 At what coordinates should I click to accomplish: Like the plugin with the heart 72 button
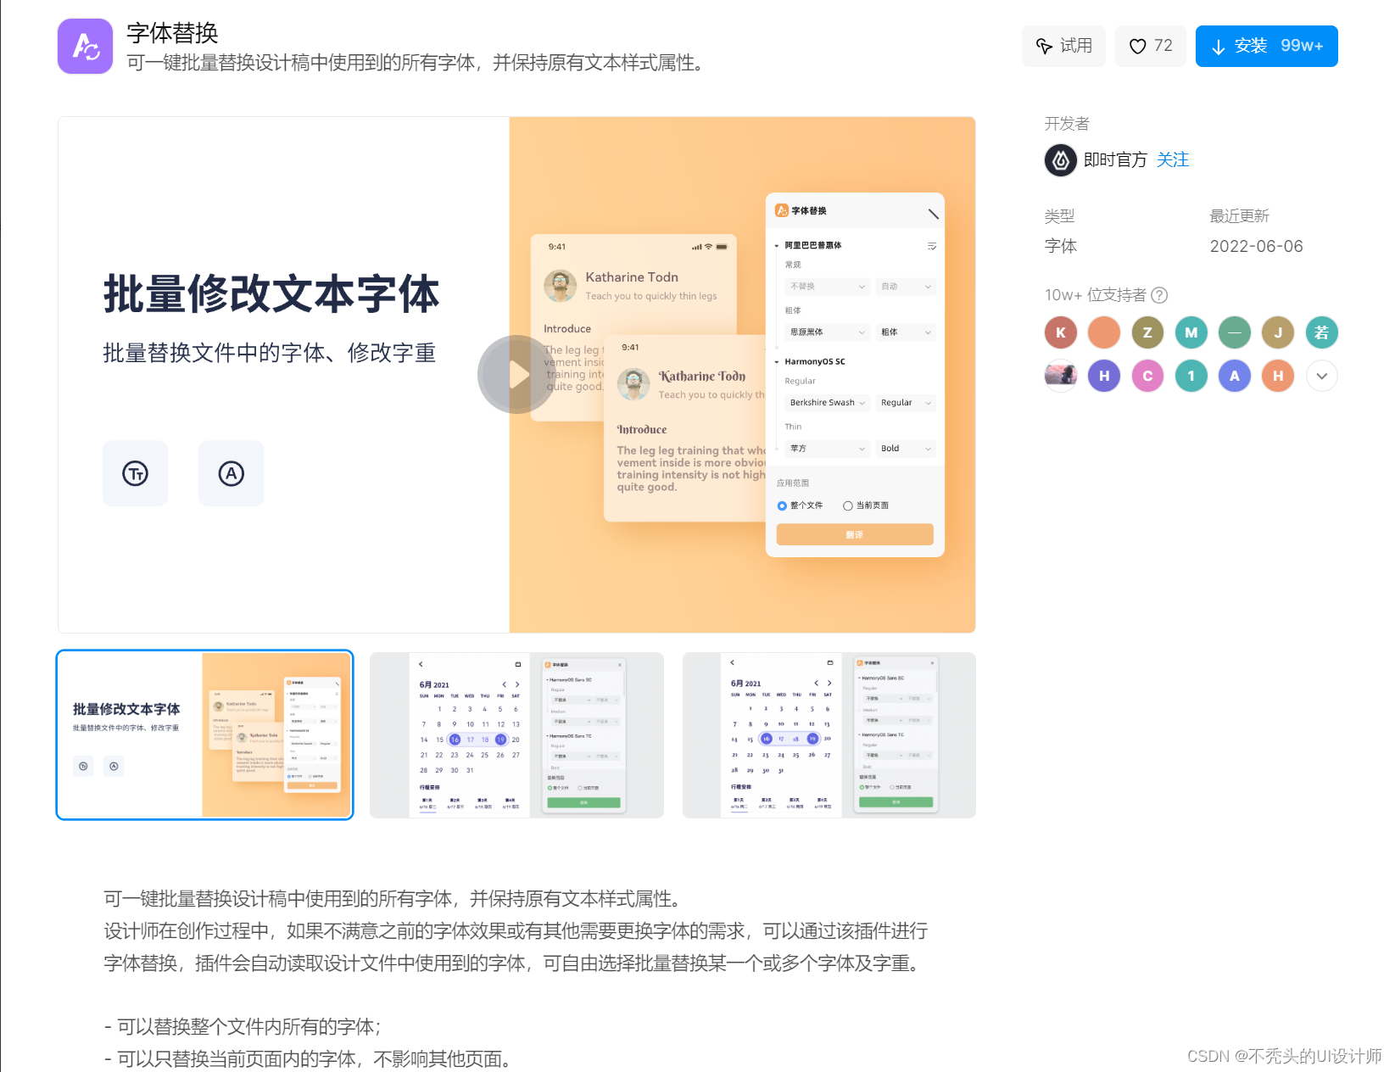point(1151,46)
